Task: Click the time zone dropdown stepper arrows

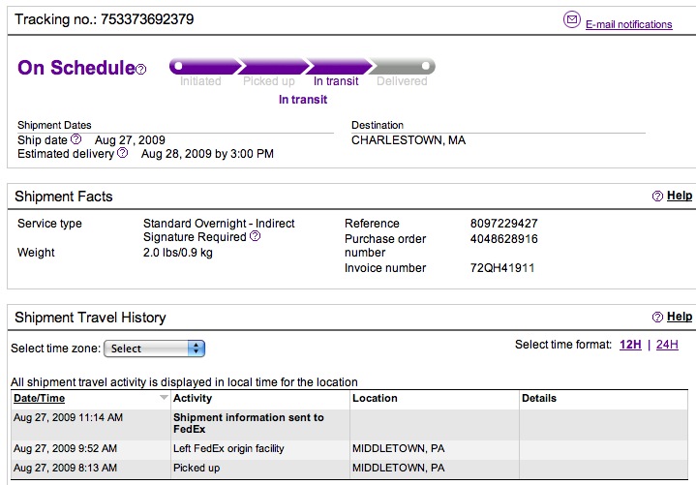Action: (196, 349)
